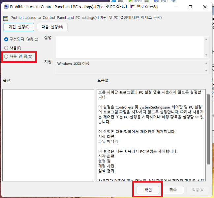Click the down arrow of 설명 box scrollbar
Screen dimensions: 214x198
pos(206,55)
